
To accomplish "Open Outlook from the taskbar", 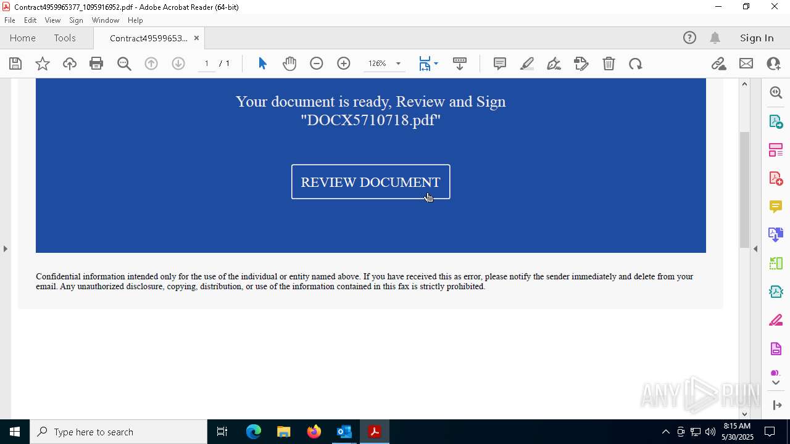I will tap(344, 432).
